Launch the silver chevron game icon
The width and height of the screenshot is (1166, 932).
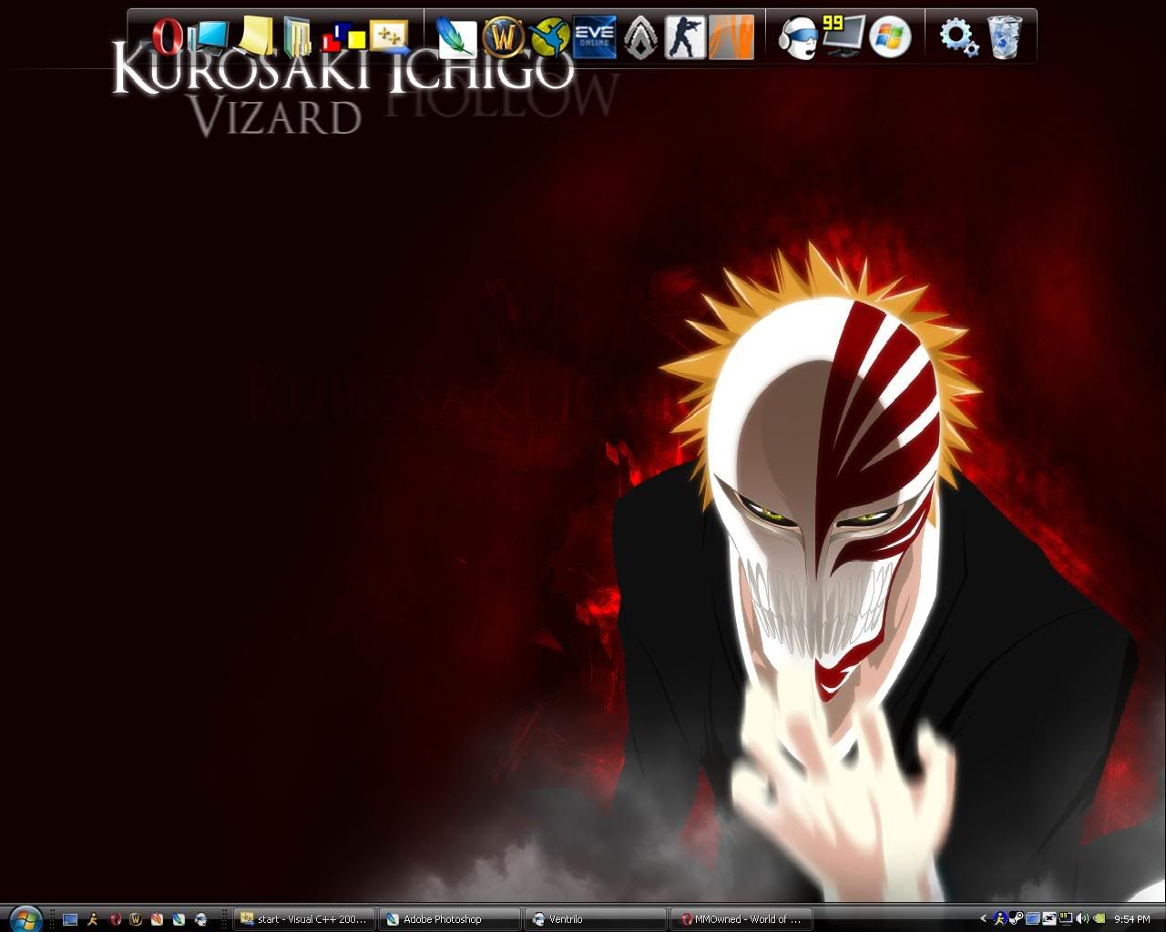(640, 39)
